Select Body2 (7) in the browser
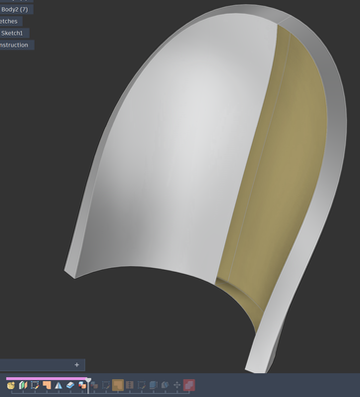Screen dimensions: 360x397 pos(15,9)
